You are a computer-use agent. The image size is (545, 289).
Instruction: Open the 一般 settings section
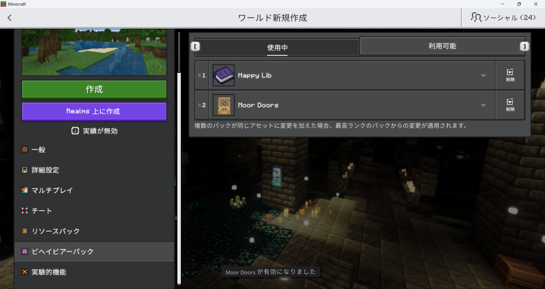[x=94, y=150]
